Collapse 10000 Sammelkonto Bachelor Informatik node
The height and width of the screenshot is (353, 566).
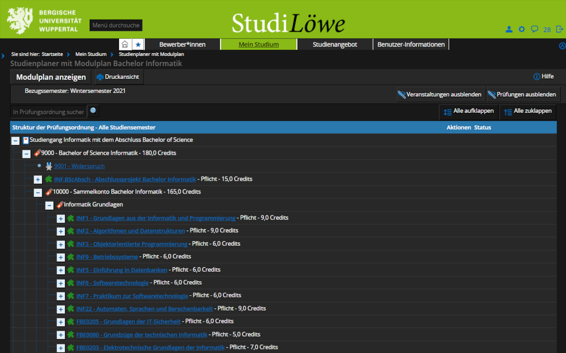click(38, 193)
